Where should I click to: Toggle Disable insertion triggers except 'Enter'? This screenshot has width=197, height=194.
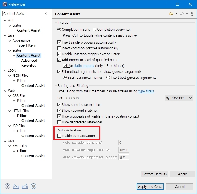(59, 54)
